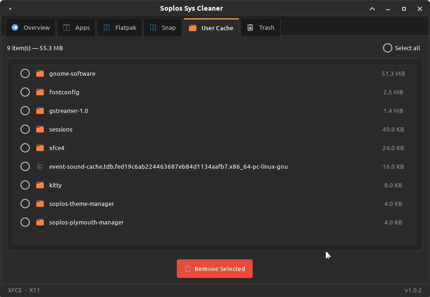Click the 9 item(s) — 55.3 MB summary
430x297 pixels.
[x=35, y=48]
